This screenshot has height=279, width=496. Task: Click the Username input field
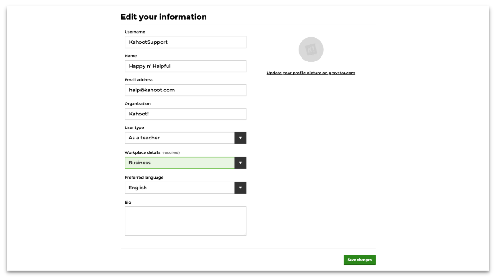185,42
